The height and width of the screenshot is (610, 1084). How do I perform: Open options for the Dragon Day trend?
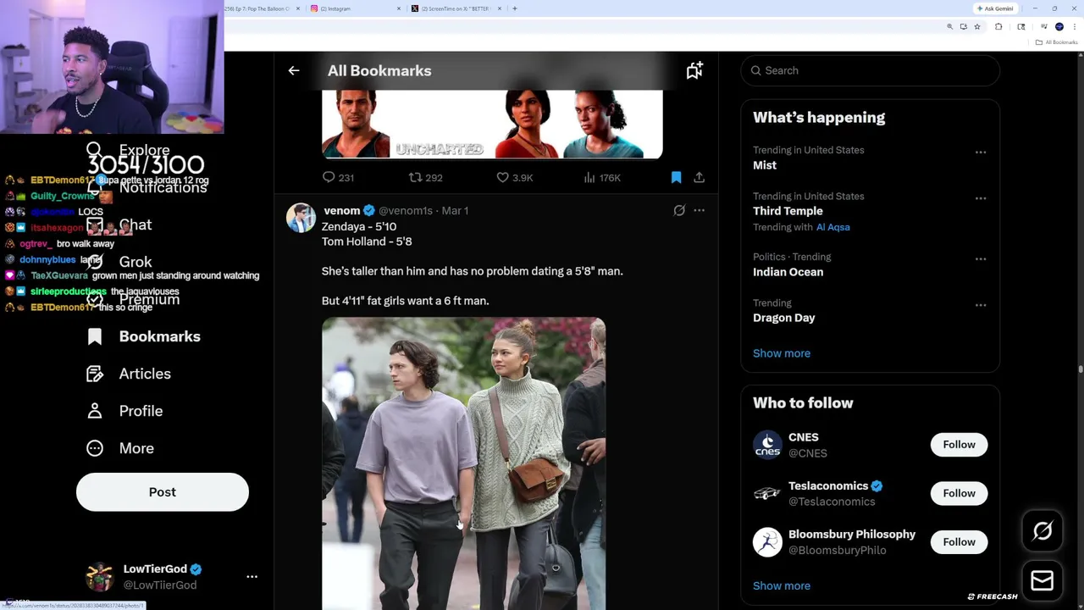tap(981, 305)
